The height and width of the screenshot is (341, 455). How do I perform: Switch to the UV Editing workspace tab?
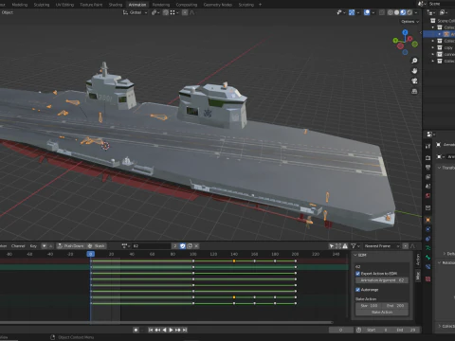tap(64, 5)
